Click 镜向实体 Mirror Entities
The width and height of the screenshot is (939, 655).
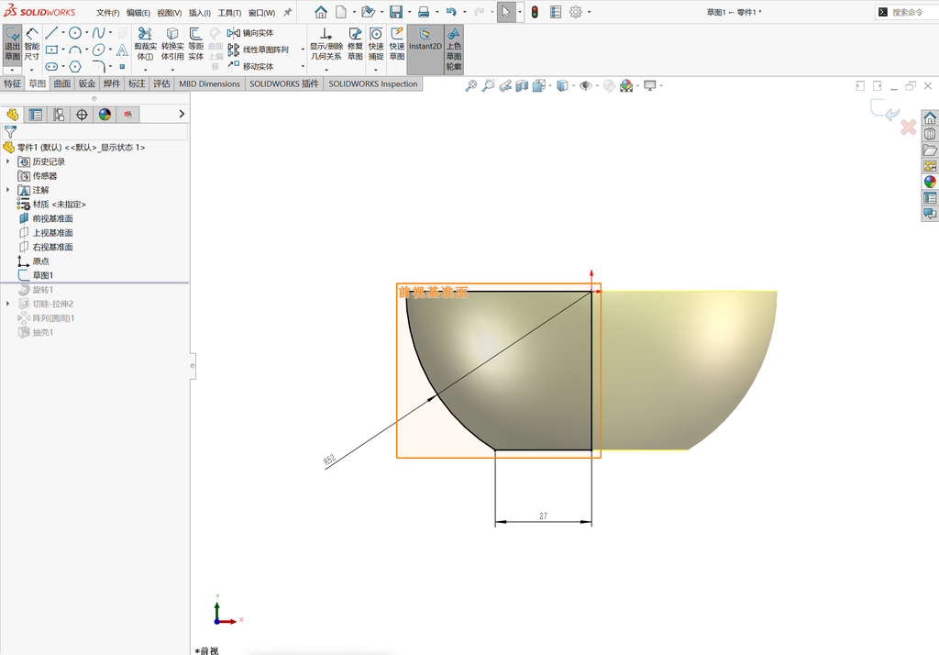pos(250,33)
